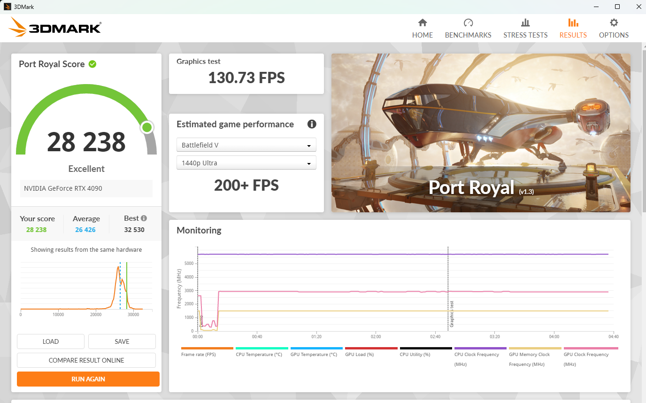Switch to the RESULTS tab
This screenshot has width=646, height=403.
tap(573, 35)
